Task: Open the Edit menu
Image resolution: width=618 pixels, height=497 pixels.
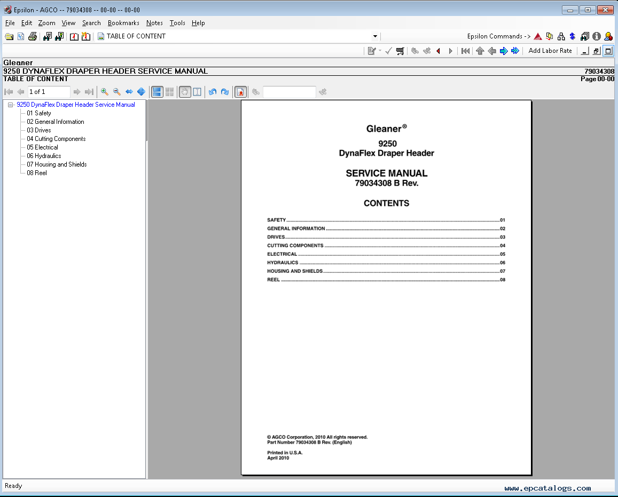Action: [x=26, y=23]
